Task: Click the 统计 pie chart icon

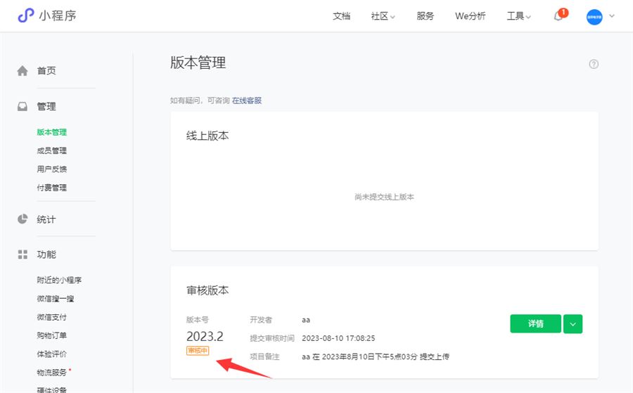Action: pyautogui.click(x=23, y=219)
